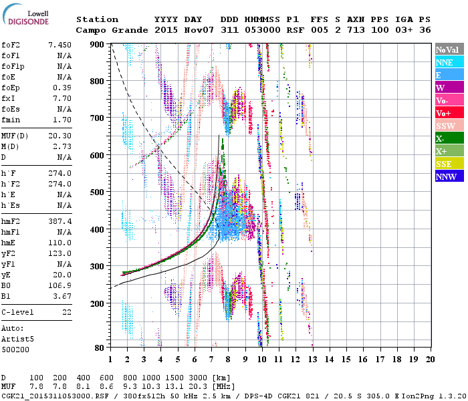Click the D table distance 3000
Image resolution: width=468 pixels, height=401 pixels.
tap(198, 378)
